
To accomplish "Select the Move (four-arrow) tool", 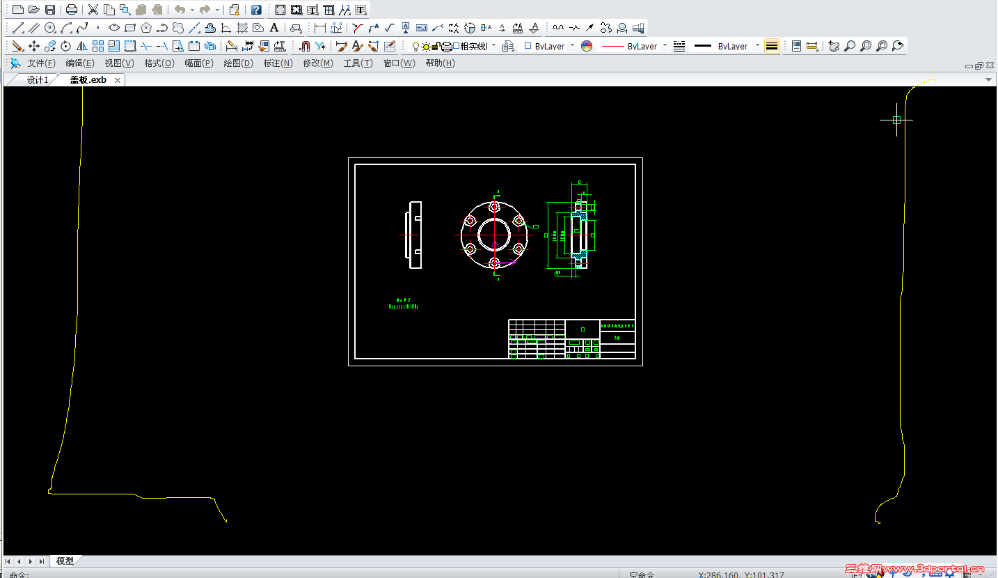I will pos(34,46).
